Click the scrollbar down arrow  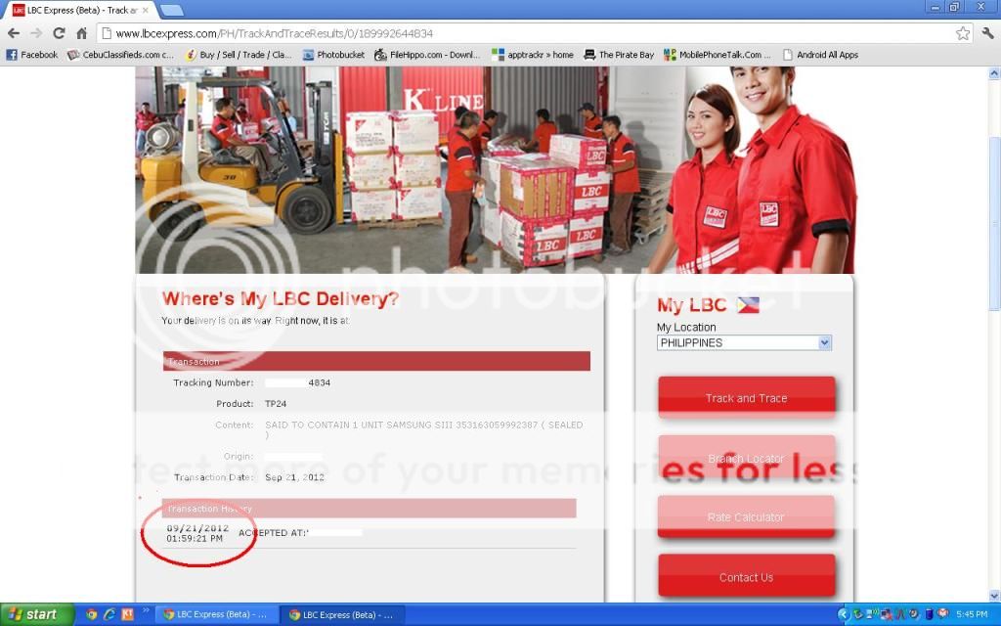(994, 595)
